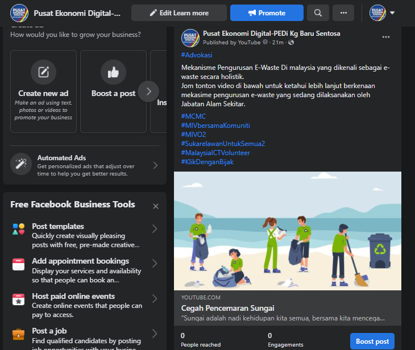415x350 pixels.
Task: Open the post options three-dots menu
Action: (x=385, y=37)
